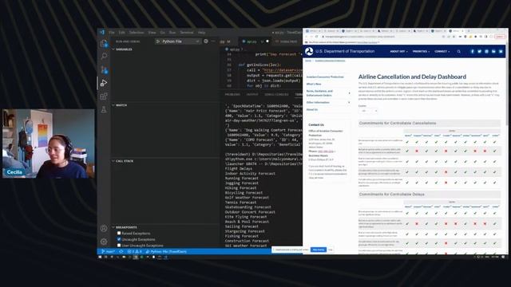Viewport: 511px width, 287px height.
Task: Open the Windows Start button on taskbar
Action: pos(100,257)
